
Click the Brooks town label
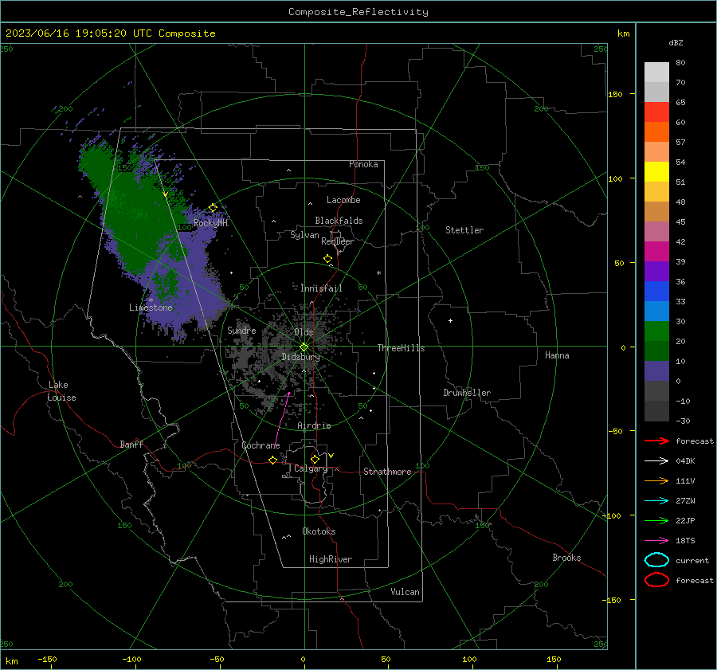click(x=566, y=558)
